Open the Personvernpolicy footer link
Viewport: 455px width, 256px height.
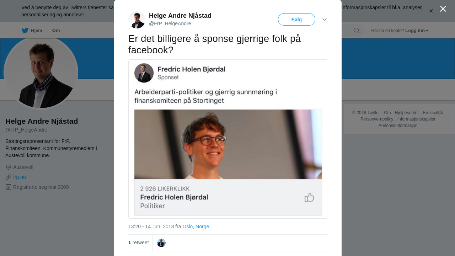coord(377,119)
